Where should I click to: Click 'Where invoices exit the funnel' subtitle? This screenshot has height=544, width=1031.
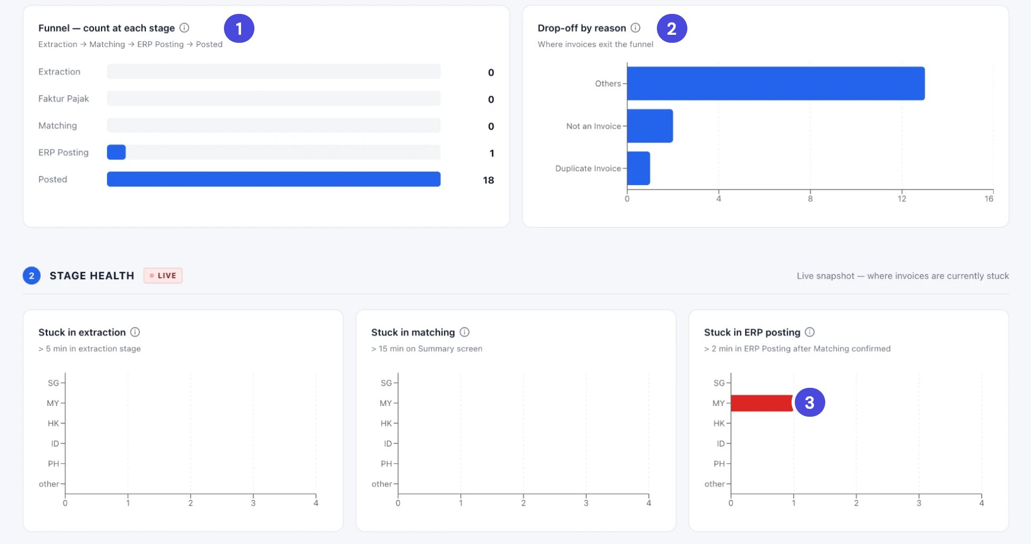click(x=595, y=44)
